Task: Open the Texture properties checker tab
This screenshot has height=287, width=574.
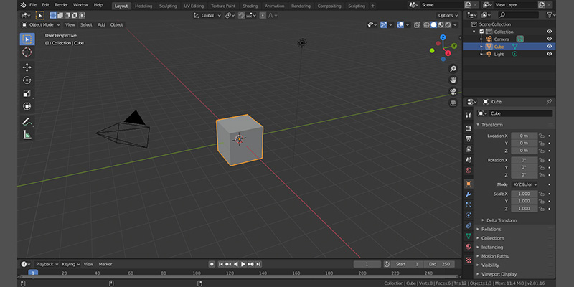Action: (x=469, y=260)
